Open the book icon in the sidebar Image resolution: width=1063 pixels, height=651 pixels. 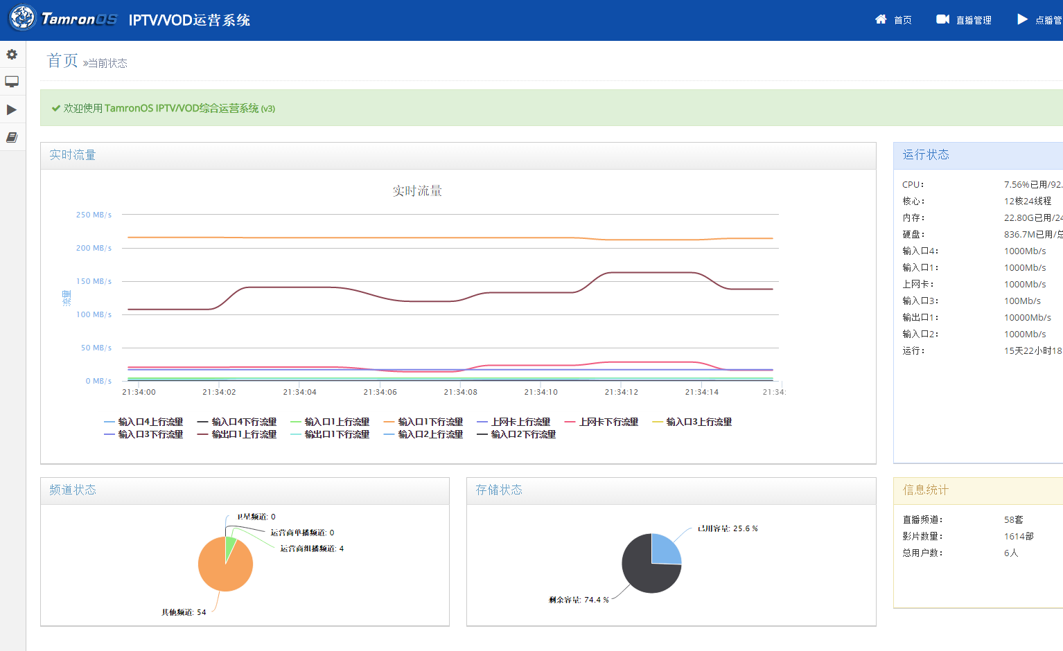pos(12,137)
